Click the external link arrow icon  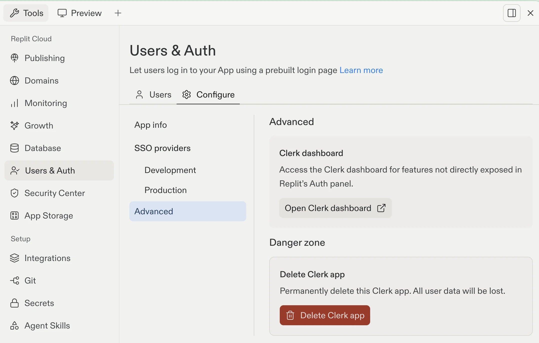tap(381, 208)
